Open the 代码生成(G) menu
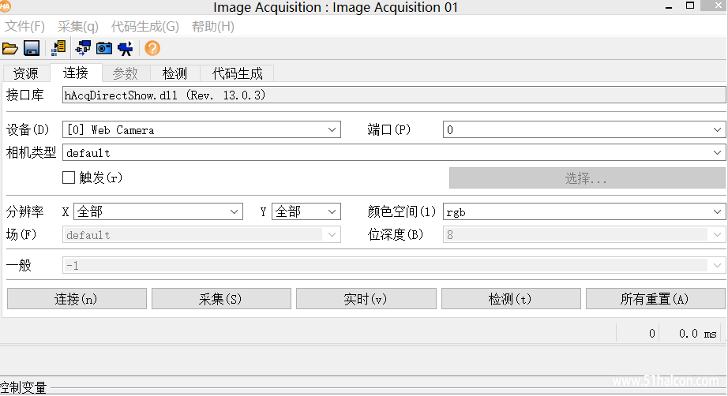 pyautogui.click(x=144, y=27)
